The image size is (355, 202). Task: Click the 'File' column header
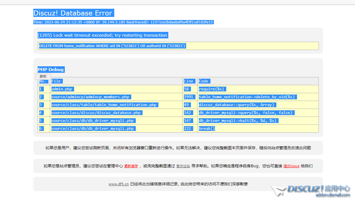click(x=57, y=81)
